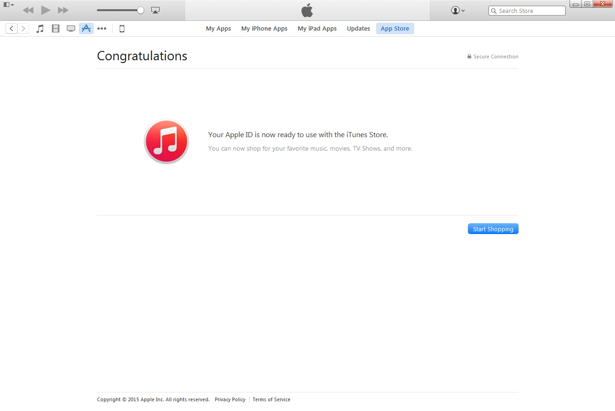Select the Apps library icon

click(86, 29)
